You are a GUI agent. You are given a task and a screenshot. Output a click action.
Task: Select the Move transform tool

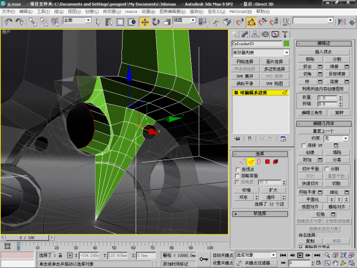pos(145,22)
